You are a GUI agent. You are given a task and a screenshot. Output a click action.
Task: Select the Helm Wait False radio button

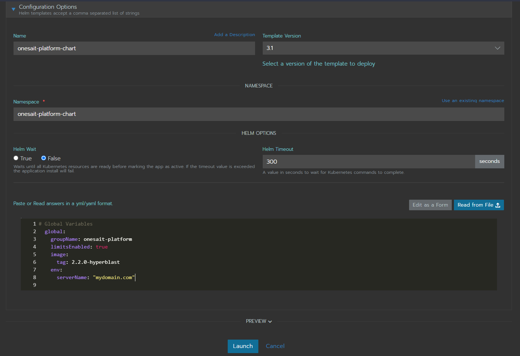[44, 158]
